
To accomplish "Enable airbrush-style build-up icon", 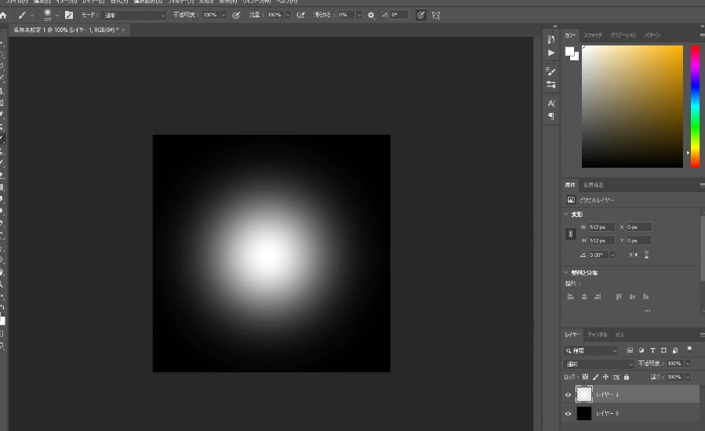I will 301,15.
